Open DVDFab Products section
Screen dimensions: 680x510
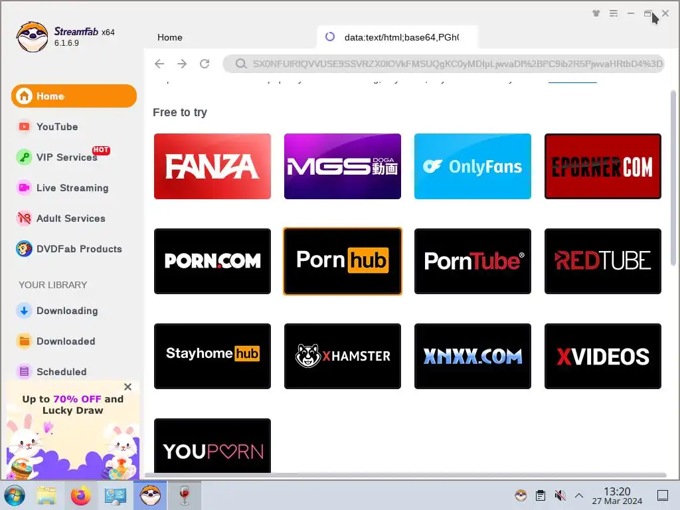[79, 249]
